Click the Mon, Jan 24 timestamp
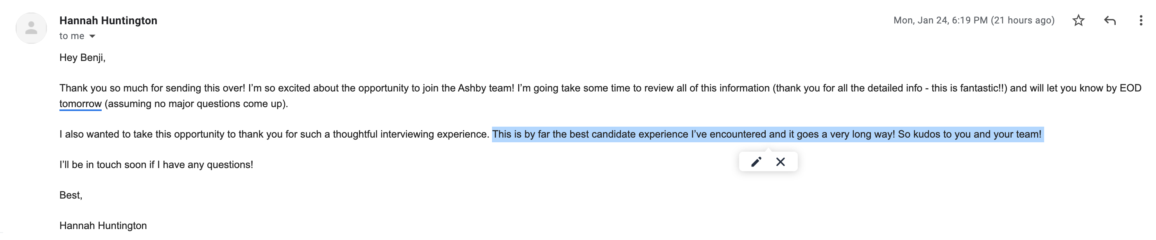 pyautogui.click(x=973, y=21)
